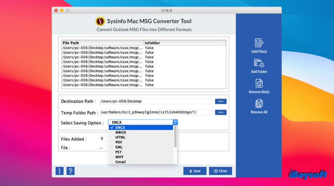Image resolution: width=334 pixels, height=186 pixels.
Task: Click the window's yellow minimize button
Action: [x=62, y=10]
